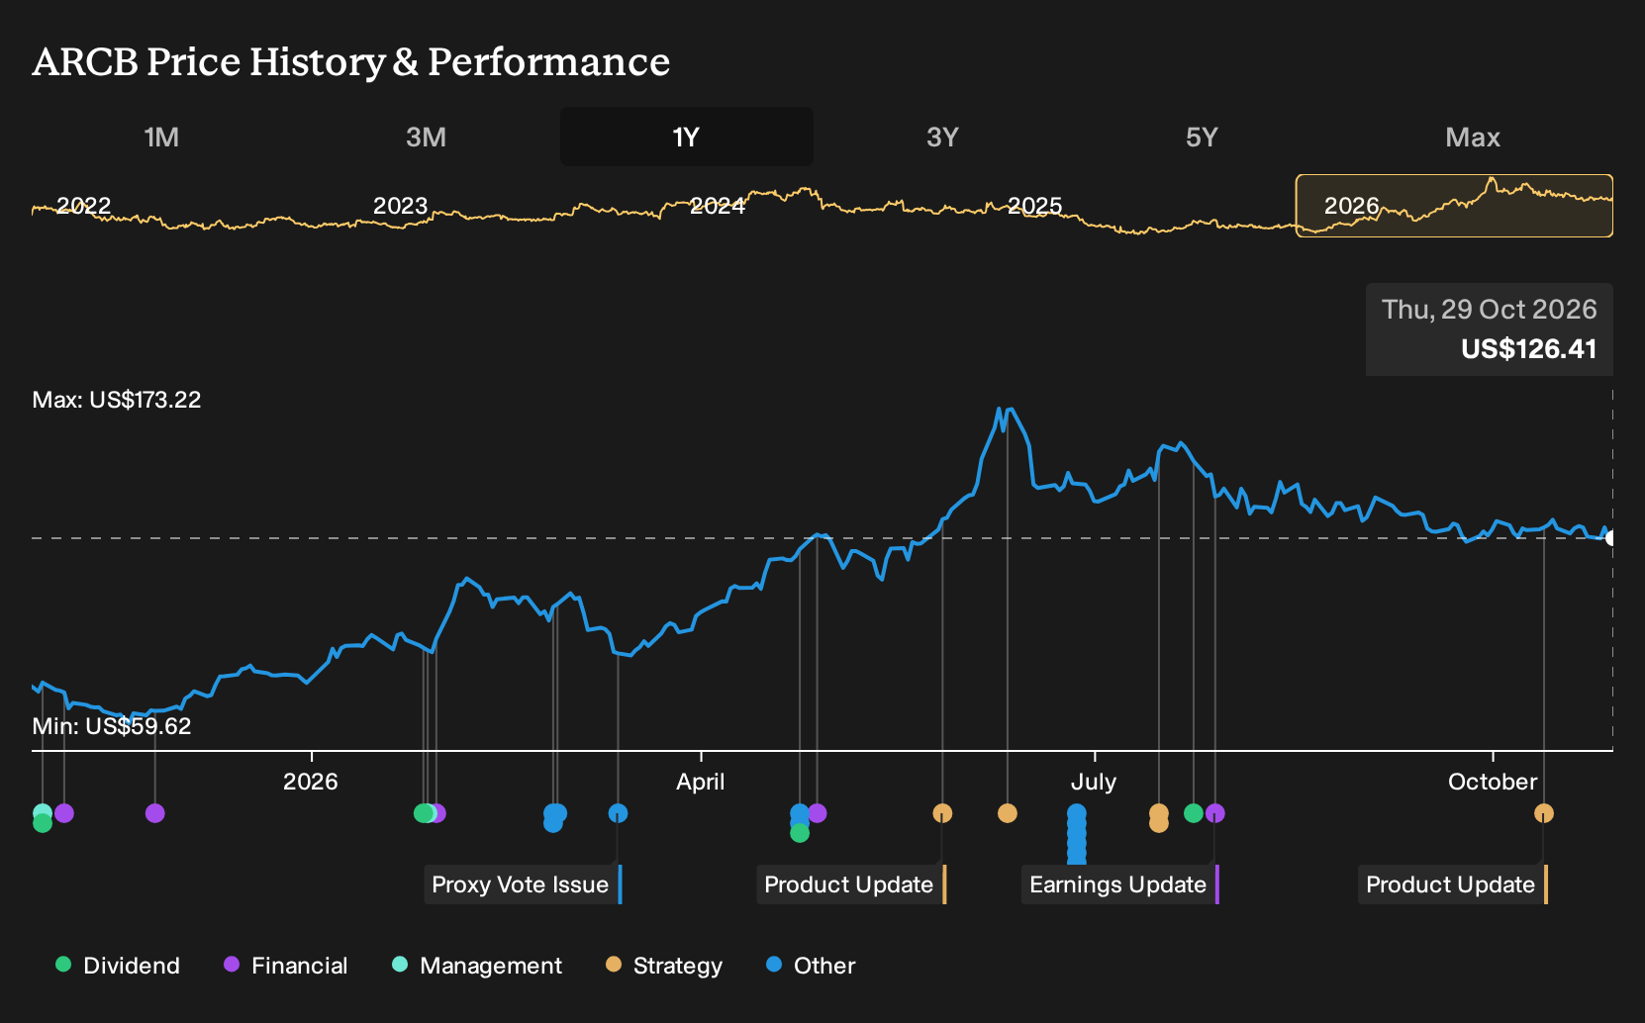1645x1023 pixels.
Task: Click the 2025 label on overview chart
Action: coord(1034,206)
